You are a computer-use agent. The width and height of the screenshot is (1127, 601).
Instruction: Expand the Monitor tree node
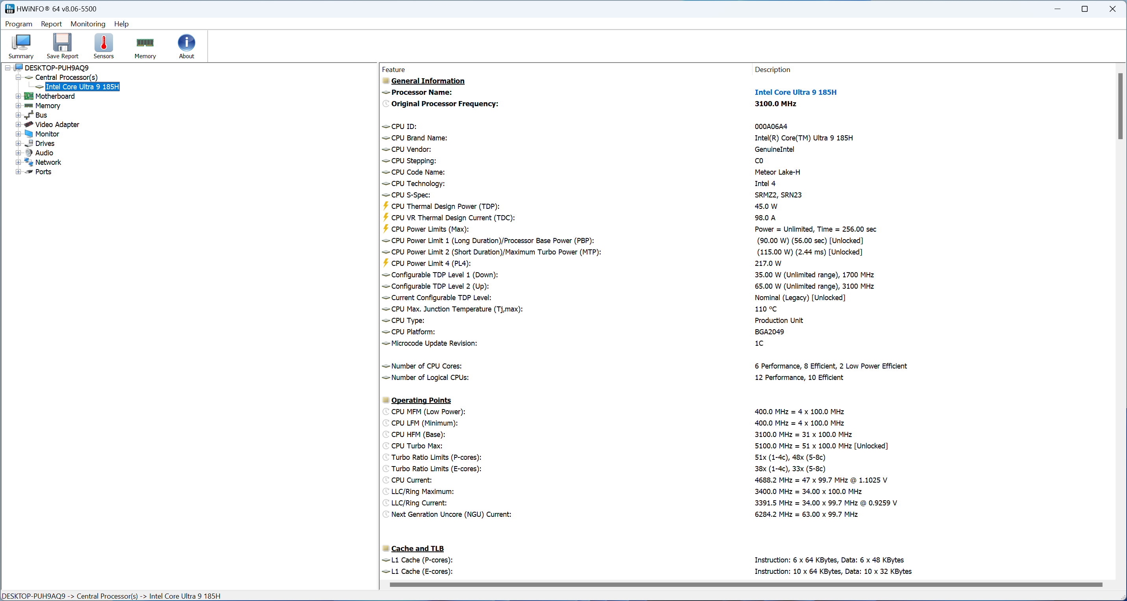19,134
